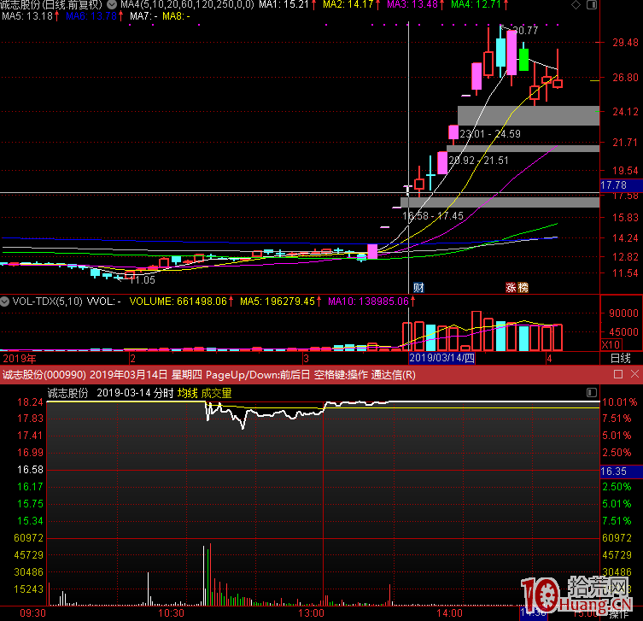The width and height of the screenshot is (643, 621).
Task: Click gap label 20.92 - 21.51
Action: (x=478, y=161)
